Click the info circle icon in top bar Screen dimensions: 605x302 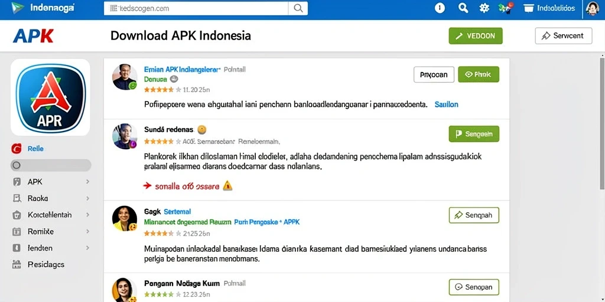click(x=440, y=8)
